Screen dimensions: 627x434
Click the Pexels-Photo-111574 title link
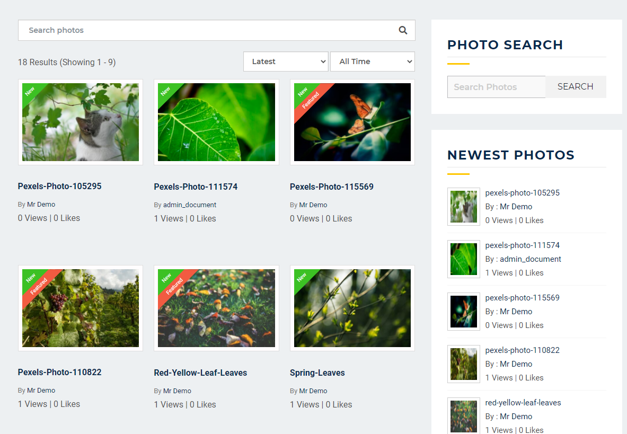point(196,187)
